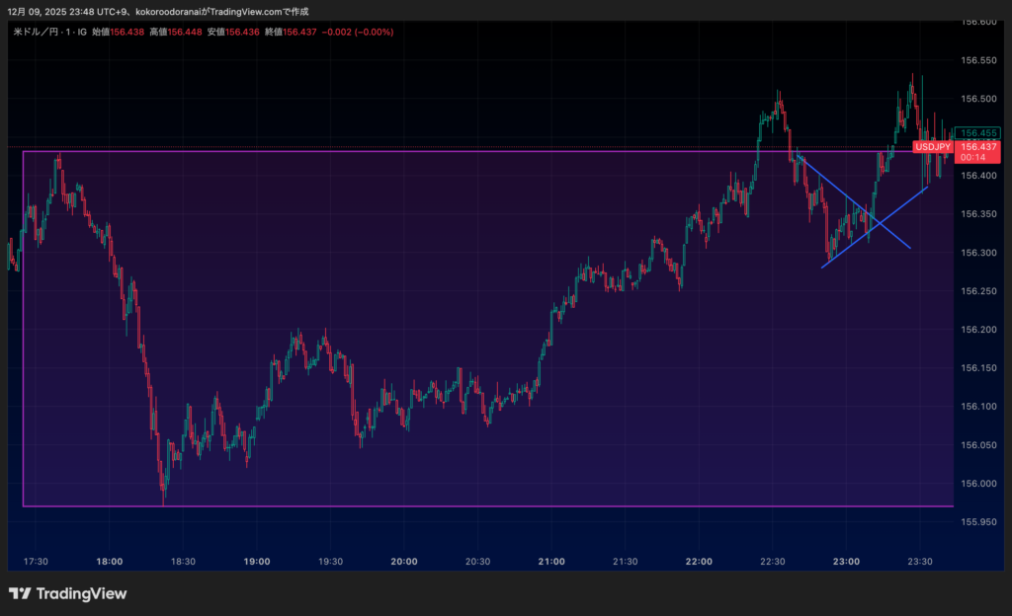
Task: Click the 23:30 time axis label
Action: pos(919,562)
